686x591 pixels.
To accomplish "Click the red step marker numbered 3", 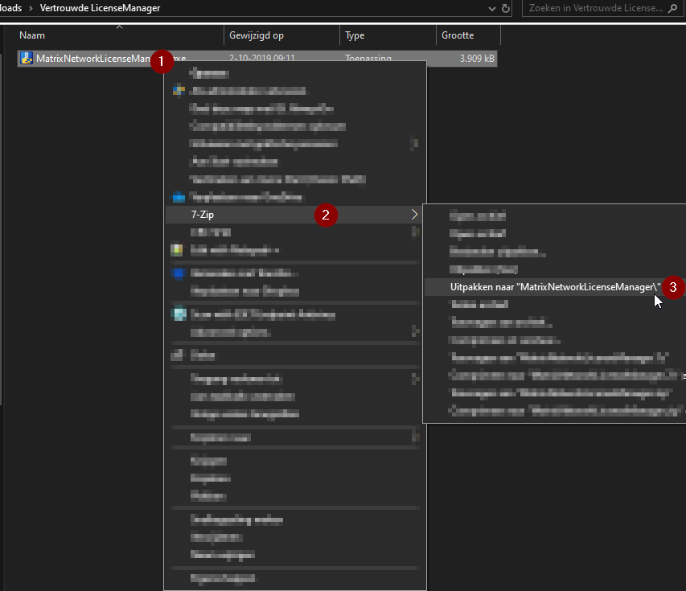I will (x=674, y=286).
